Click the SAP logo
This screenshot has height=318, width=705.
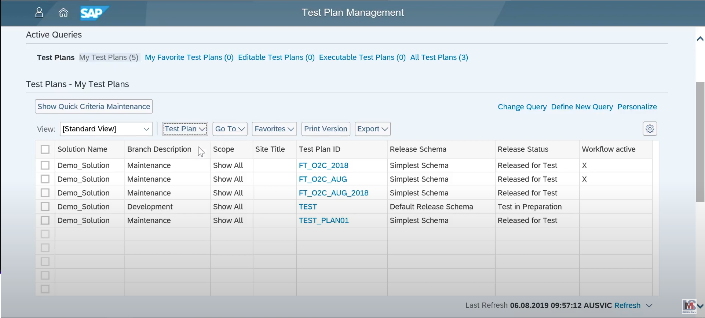[94, 13]
